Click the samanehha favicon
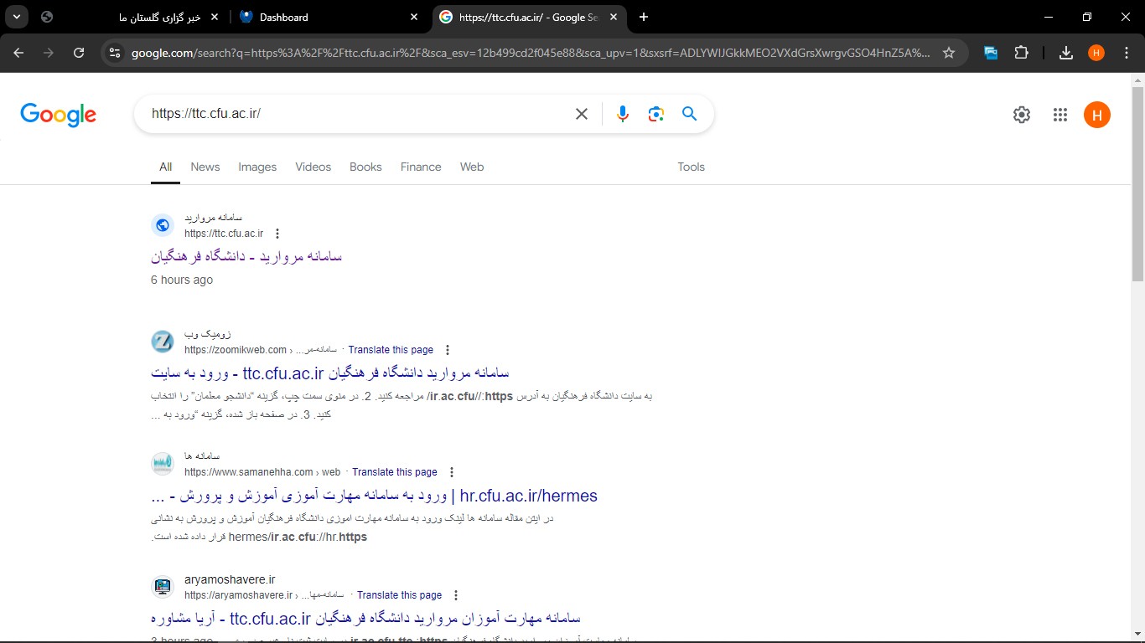 point(163,464)
